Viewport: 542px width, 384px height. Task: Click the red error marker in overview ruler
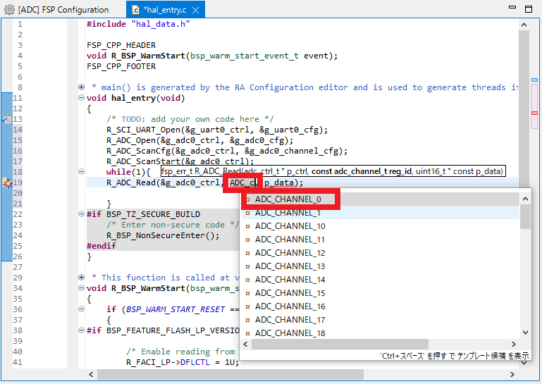coord(534,113)
